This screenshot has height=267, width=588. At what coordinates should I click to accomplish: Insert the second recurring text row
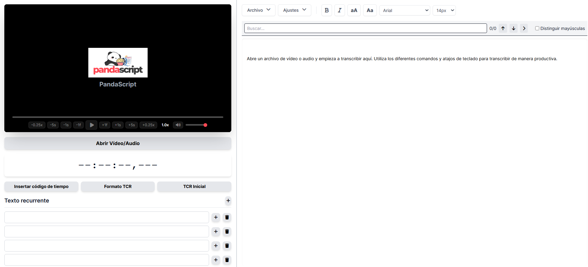tap(216, 232)
